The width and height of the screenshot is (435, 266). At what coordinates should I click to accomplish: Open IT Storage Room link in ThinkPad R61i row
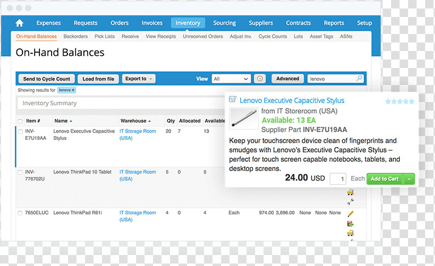coord(138,216)
